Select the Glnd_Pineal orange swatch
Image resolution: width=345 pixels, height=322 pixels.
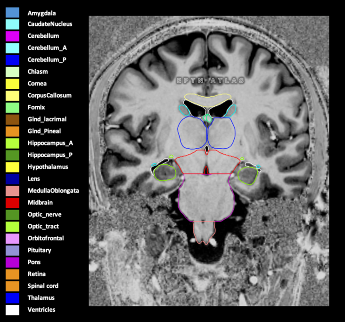[12, 131]
